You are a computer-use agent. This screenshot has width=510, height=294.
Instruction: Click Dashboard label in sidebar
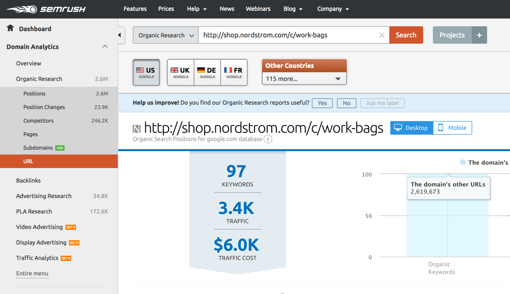[x=35, y=29]
